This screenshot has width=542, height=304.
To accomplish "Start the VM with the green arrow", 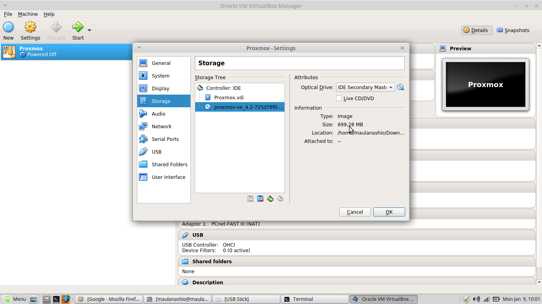I will 78,31.
